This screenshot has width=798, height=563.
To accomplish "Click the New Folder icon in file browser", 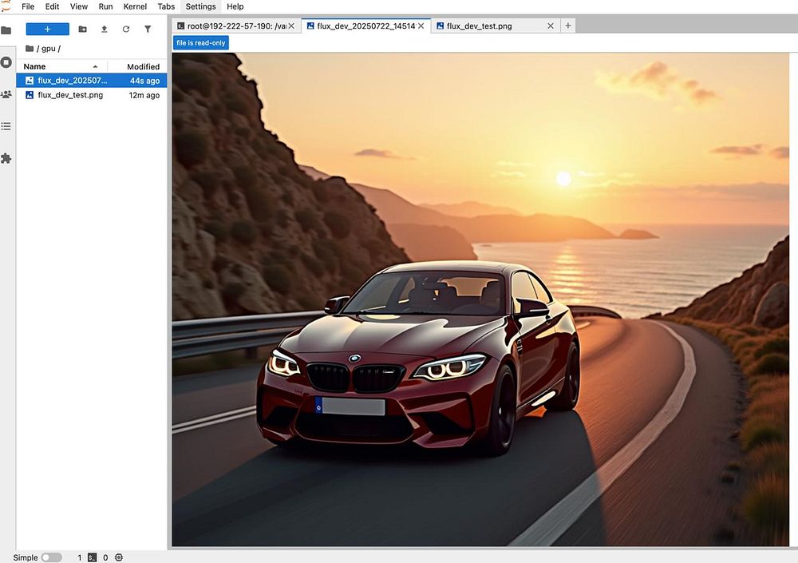I will click(82, 29).
